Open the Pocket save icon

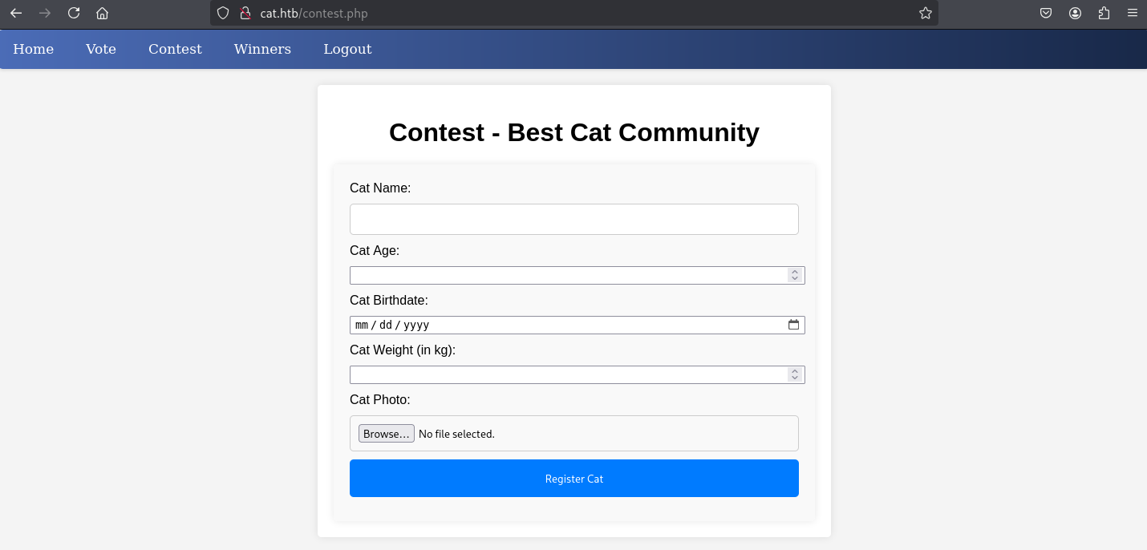coord(1046,13)
